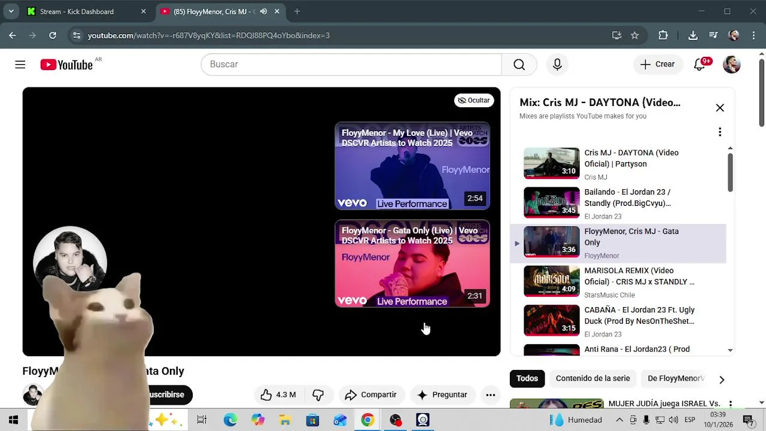766x431 pixels.
Task: Click the Compartir share button
Action: (371, 394)
